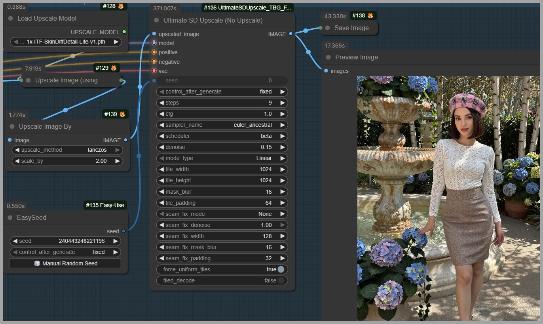Screen dimensions: 543x324
Task: Click the #135 Easy-Use badge label
Action: [x=105, y=205]
